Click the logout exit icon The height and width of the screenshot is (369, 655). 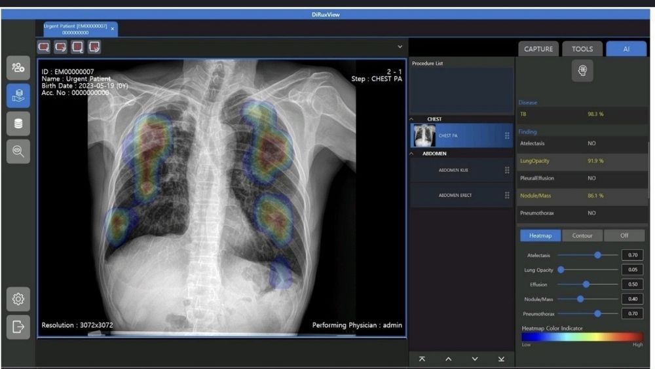(18, 327)
